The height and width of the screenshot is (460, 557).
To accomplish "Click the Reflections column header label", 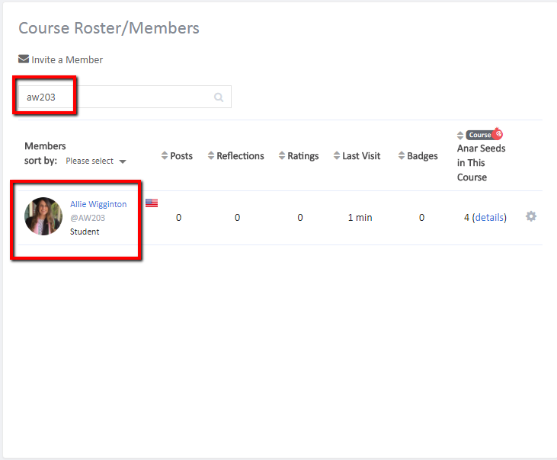I will [x=240, y=156].
